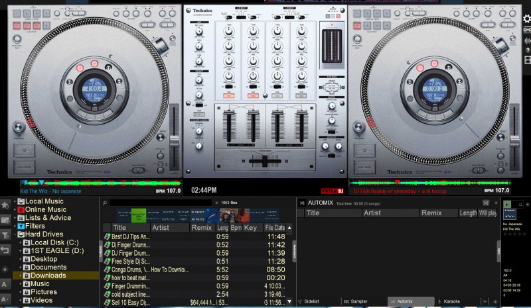Image resolution: width=531 pixels, height=308 pixels.
Task: Switch to the Sampler tab
Action: tap(357, 301)
